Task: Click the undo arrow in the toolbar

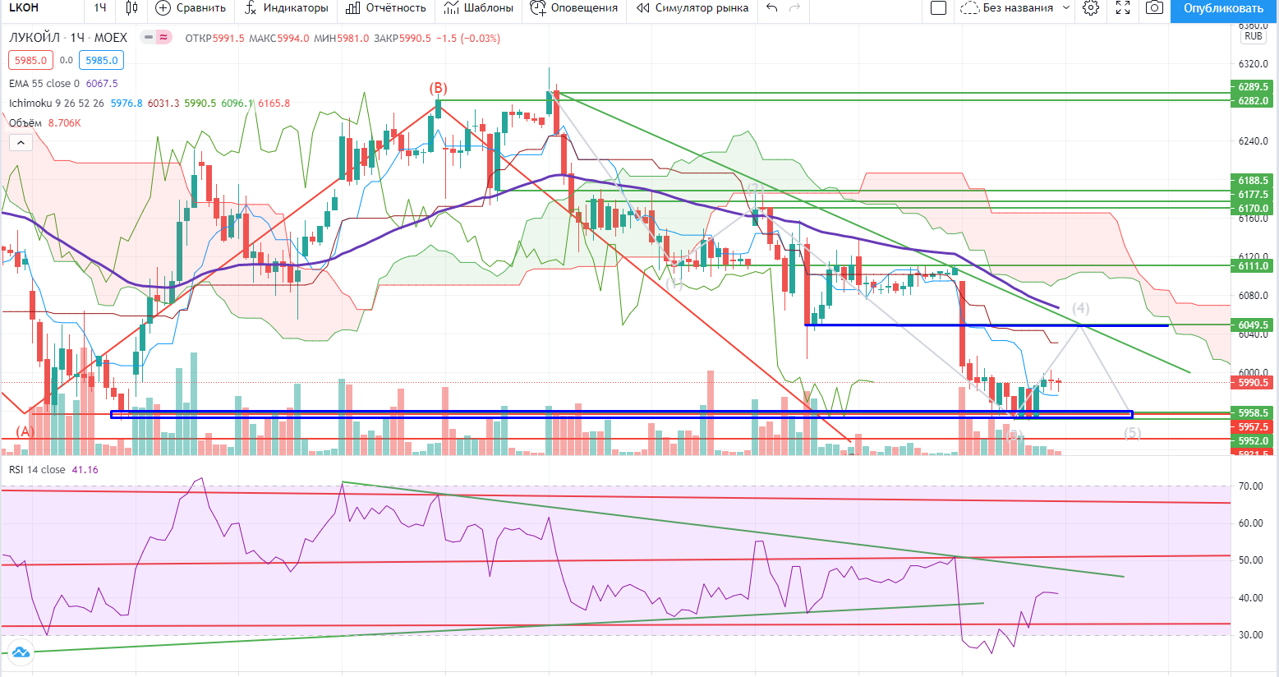Action: (771, 8)
